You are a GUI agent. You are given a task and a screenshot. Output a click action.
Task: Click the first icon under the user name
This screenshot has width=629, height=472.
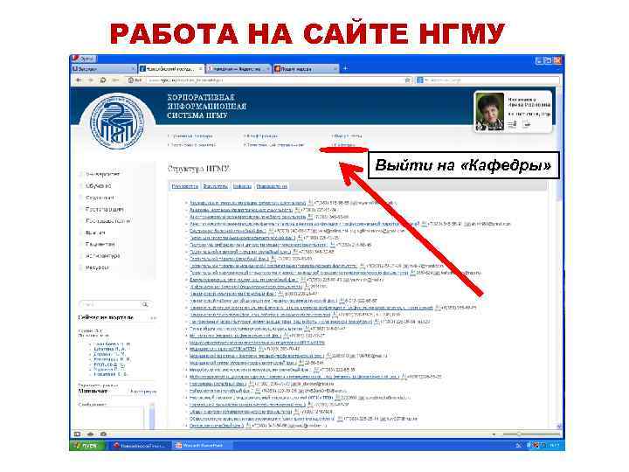[x=512, y=124]
